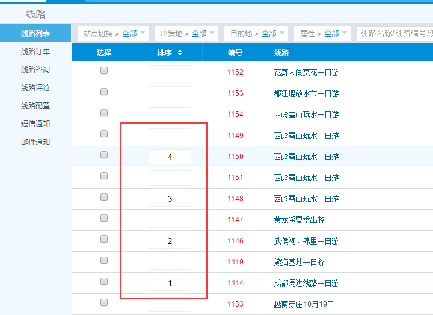Image resolution: width=433 pixels, height=315 pixels.
Task: Open the 站点切换 dropdown filter
Action: [x=112, y=34]
